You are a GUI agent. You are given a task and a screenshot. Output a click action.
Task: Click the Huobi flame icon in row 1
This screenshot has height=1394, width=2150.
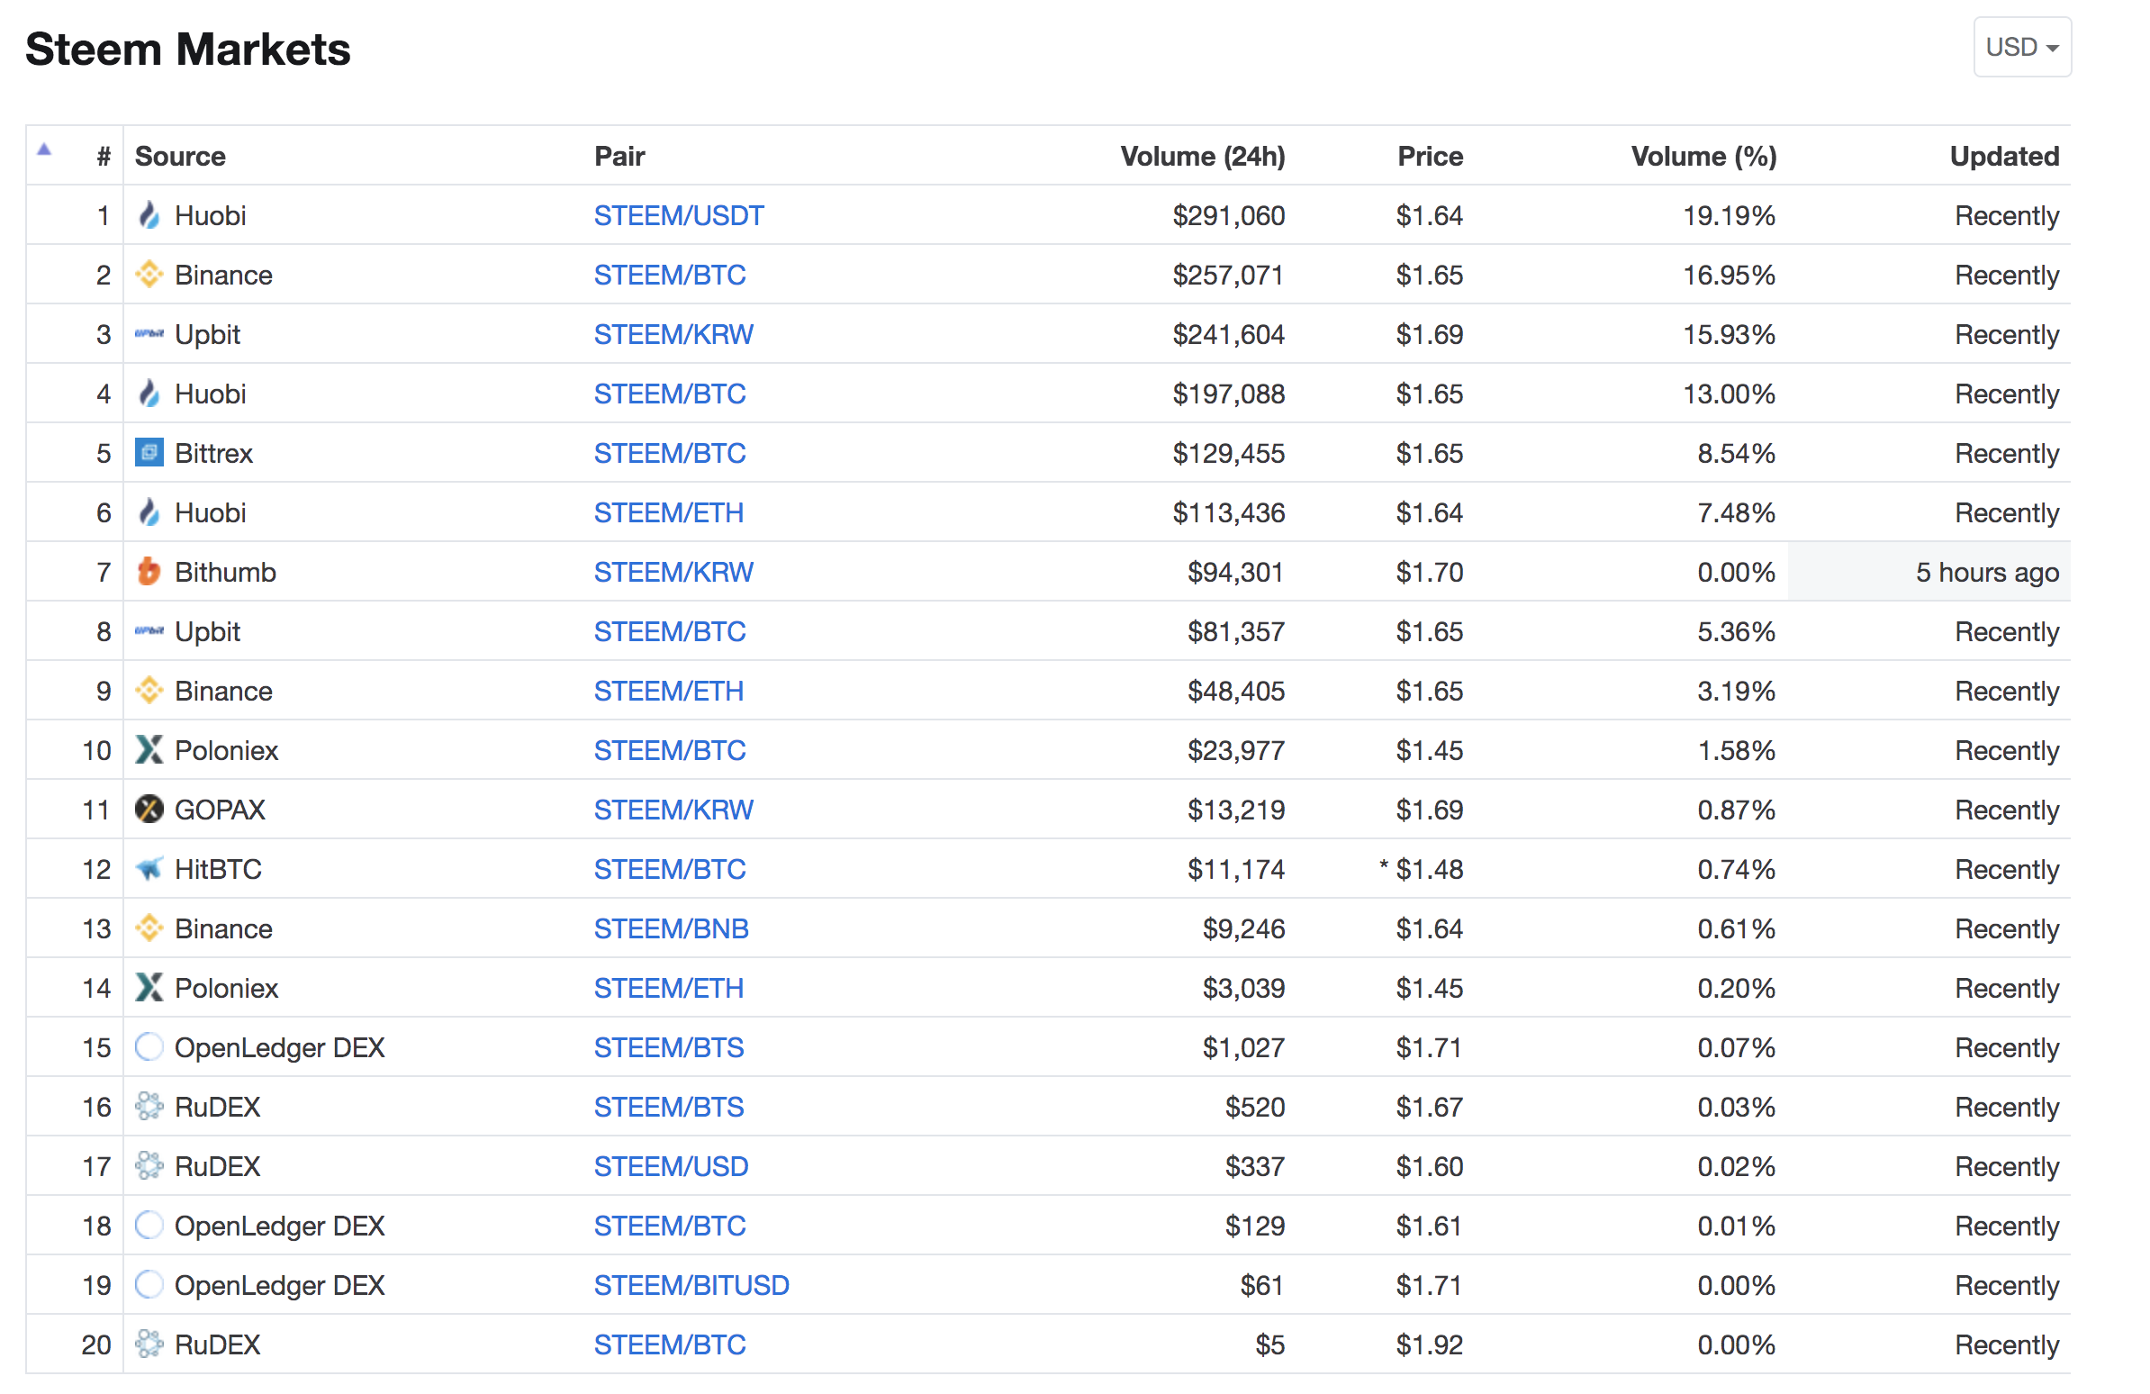[149, 215]
